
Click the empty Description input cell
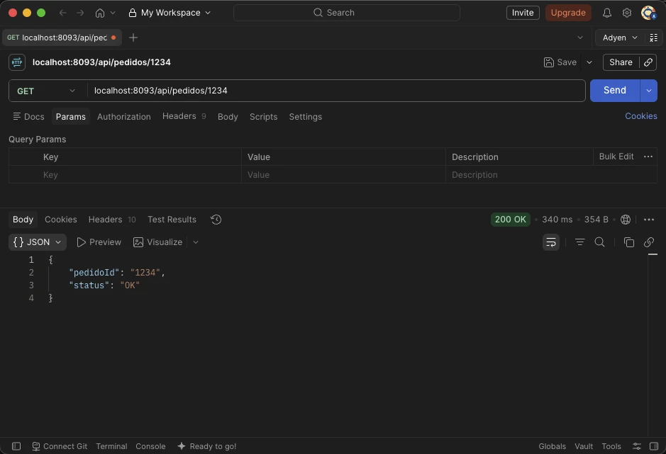point(551,175)
